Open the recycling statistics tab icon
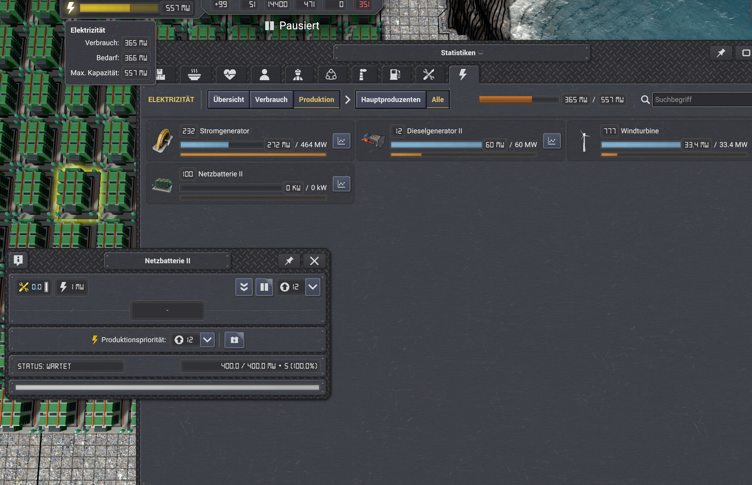752x485 pixels. pos(331,75)
